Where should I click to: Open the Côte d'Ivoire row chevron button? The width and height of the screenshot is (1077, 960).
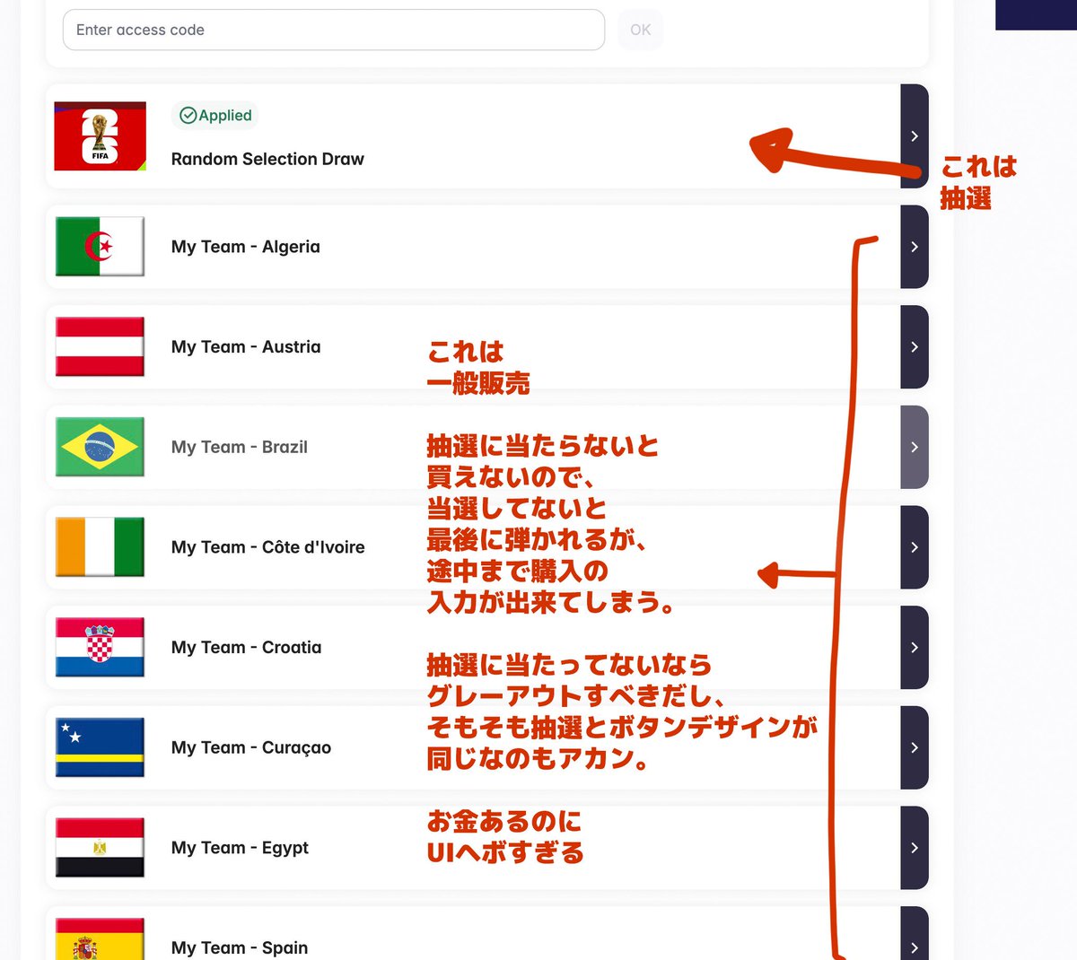click(x=915, y=547)
